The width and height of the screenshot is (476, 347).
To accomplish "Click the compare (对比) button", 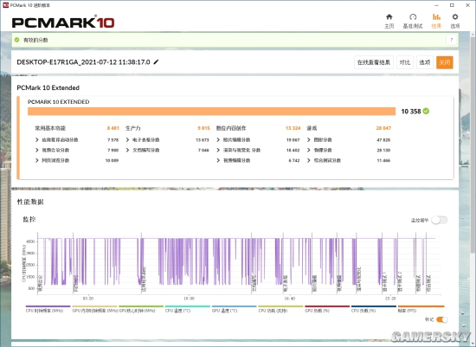I will [405, 62].
